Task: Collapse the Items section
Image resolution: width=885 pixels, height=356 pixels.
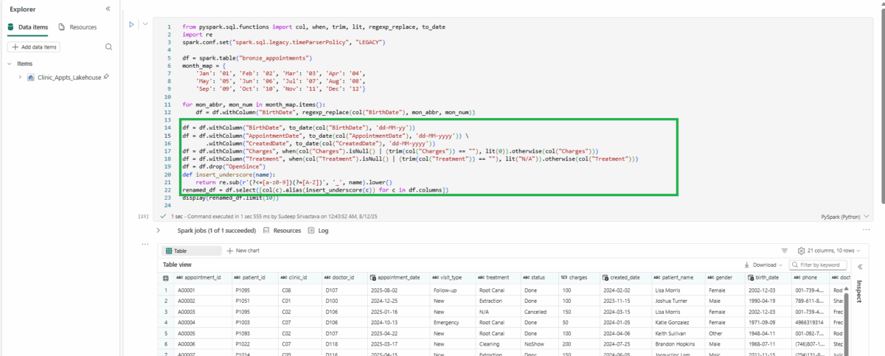Action: click(10, 63)
